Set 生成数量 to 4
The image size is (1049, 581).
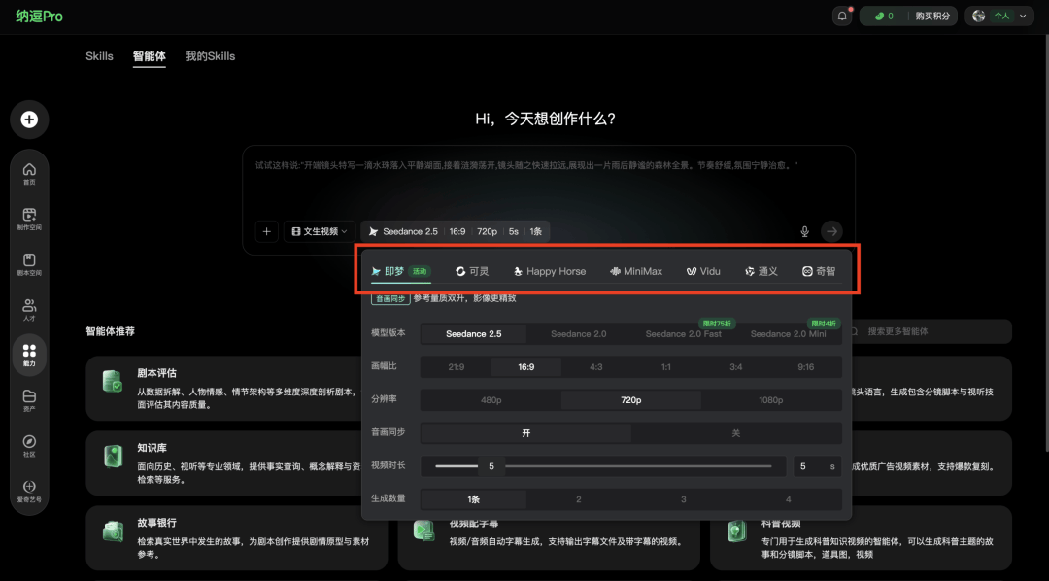(x=788, y=499)
